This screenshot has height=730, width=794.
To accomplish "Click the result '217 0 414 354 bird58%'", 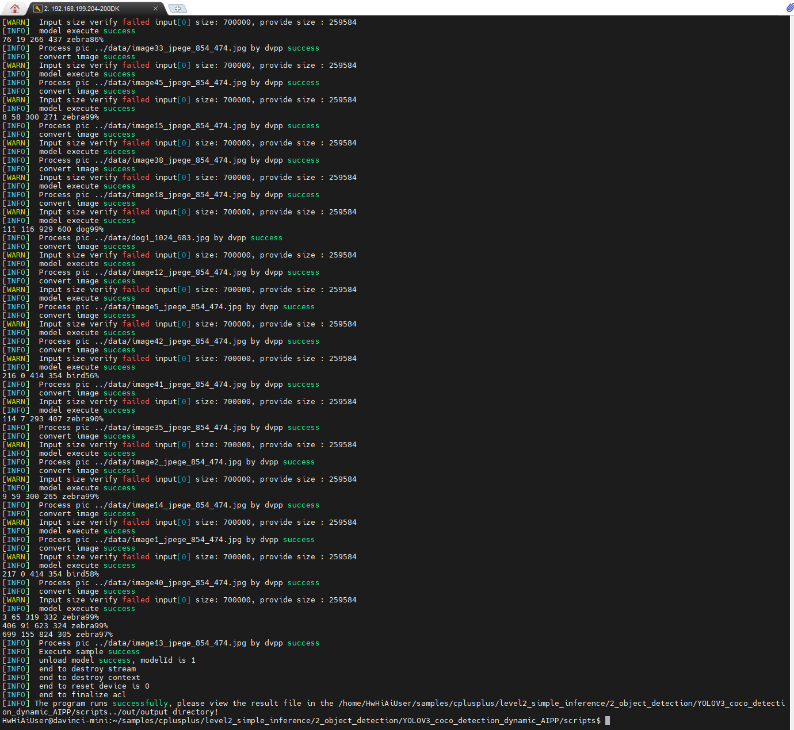I will (51, 574).
